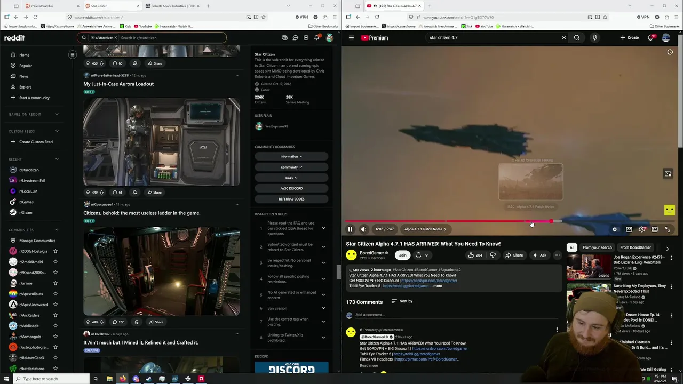
Task: Click Windows taskbar search box
Action: 52,379
